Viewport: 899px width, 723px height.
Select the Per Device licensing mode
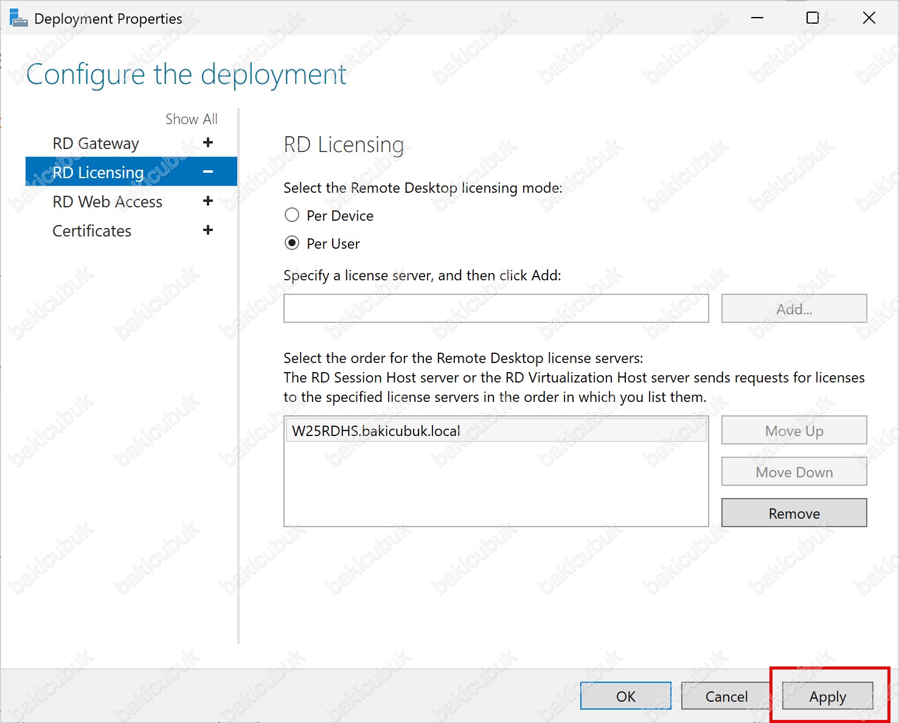(x=292, y=215)
